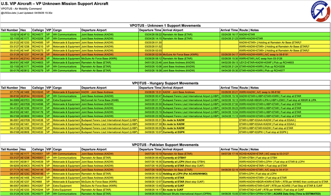
Task: Click 'KADW - Joint Base Andrews' departure cell
Action: click(x=109, y=92)
